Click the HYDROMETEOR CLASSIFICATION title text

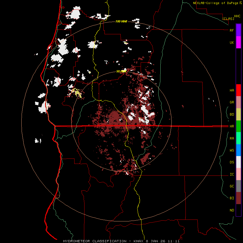(95, 241)
